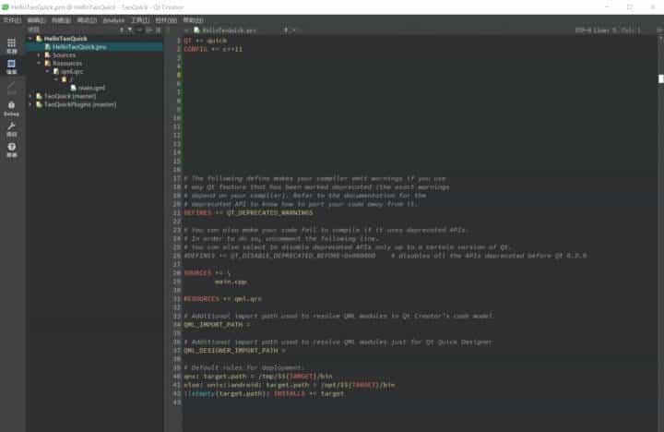Click the UTF-8 encoding label

click(x=583, y=30)
